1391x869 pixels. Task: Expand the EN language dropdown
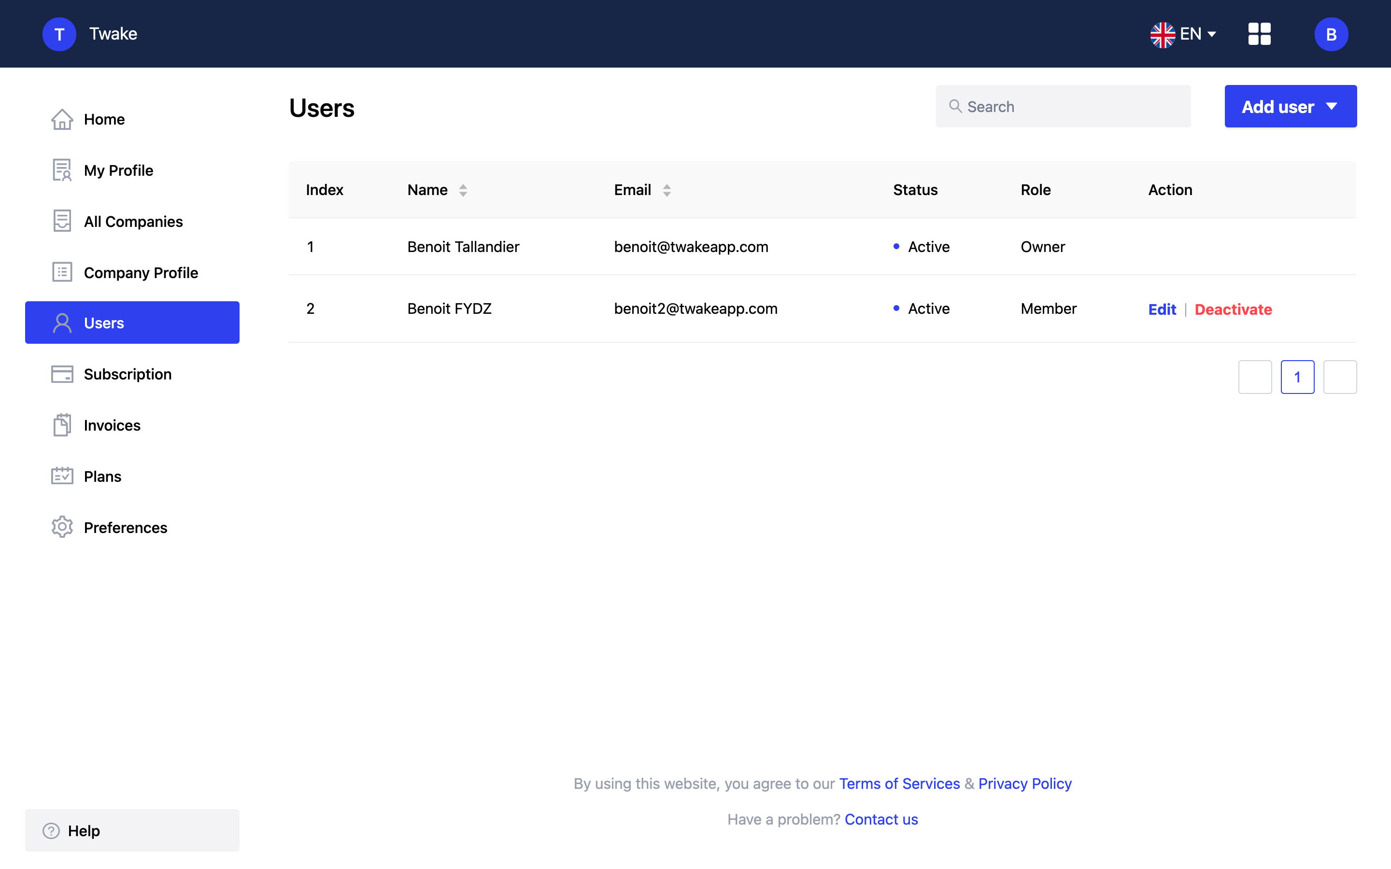coord(1183,34)
